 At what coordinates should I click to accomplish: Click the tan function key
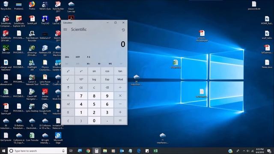tap(120, 71)
